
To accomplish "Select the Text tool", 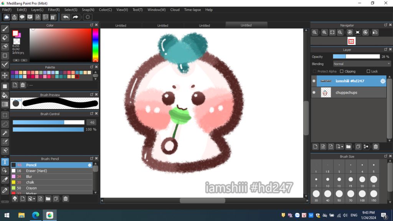I will click(x=5, y=162).
